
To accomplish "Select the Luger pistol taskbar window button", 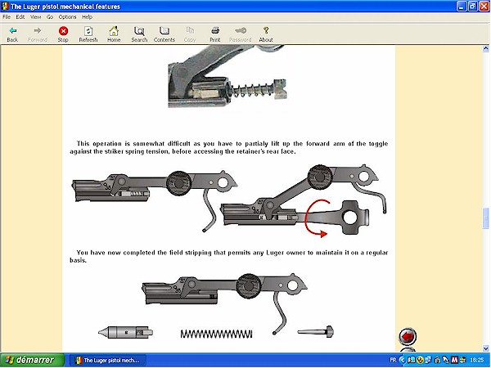I will 108,360.
